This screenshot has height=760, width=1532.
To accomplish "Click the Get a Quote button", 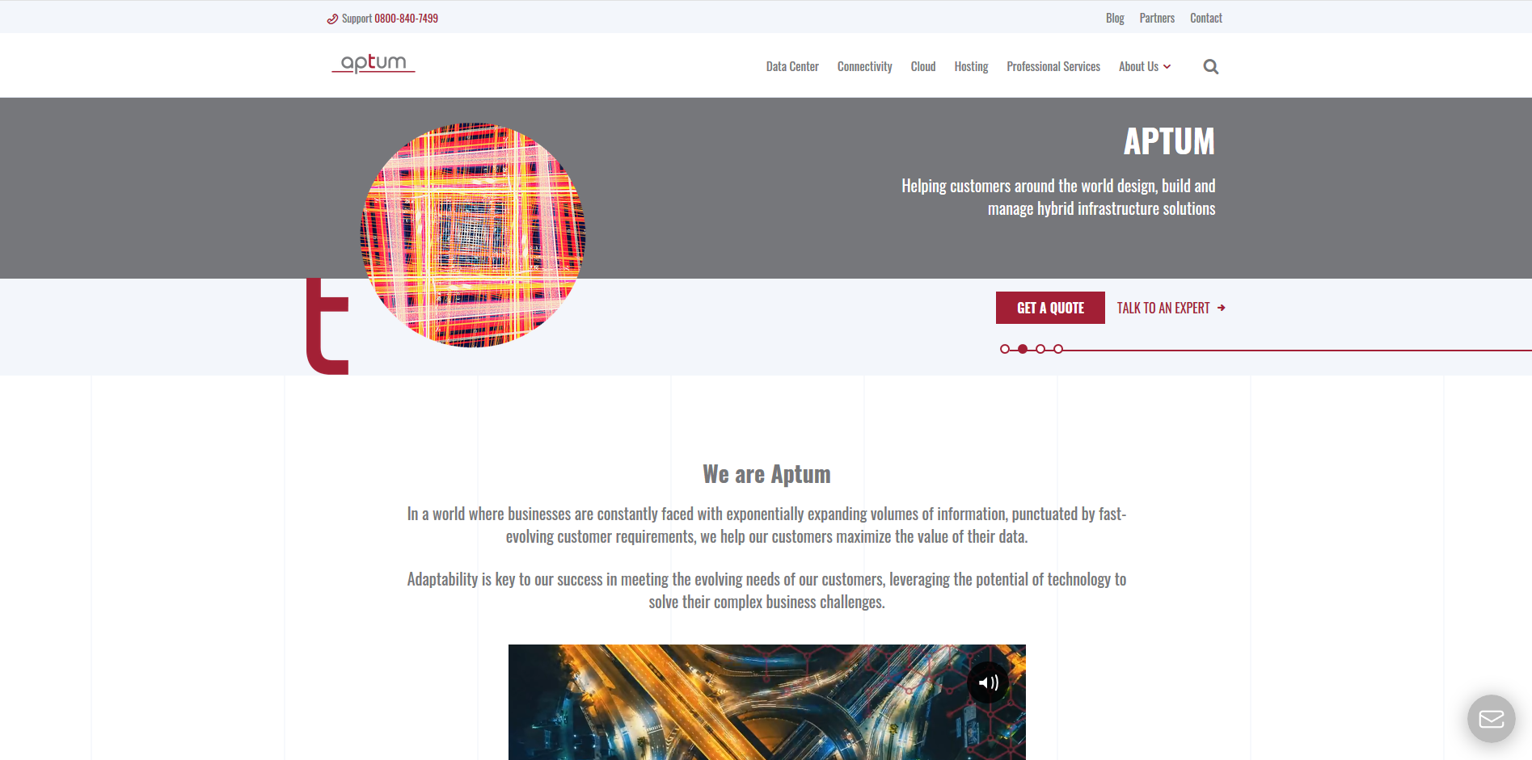I will click(1050, 308).
